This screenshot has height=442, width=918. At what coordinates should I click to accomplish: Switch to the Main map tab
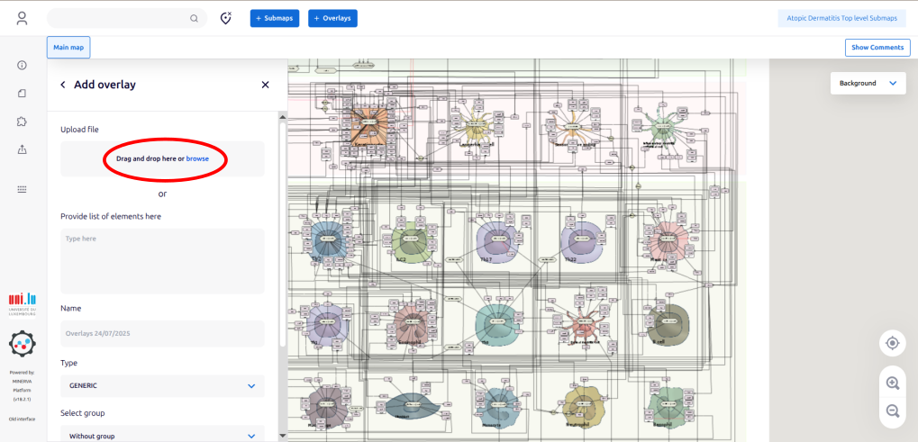[68, 47]
